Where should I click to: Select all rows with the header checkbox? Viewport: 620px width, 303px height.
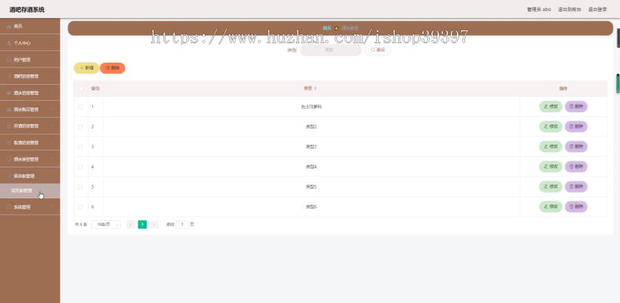point(81,89)
